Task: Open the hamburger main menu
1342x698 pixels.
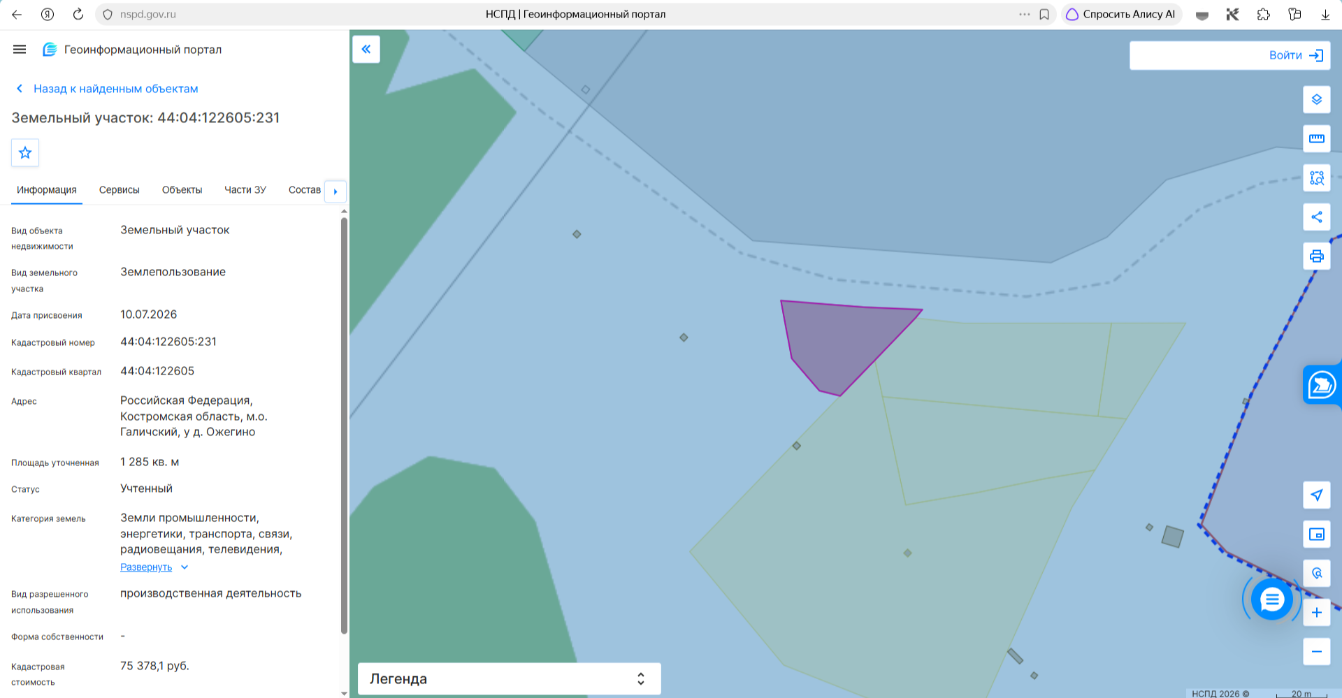Action: (20, 50)
